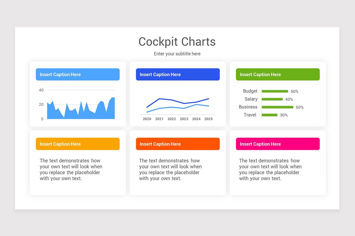Click the orange caption header
This screenshot has width=355, height=236.
click(177, 144)
